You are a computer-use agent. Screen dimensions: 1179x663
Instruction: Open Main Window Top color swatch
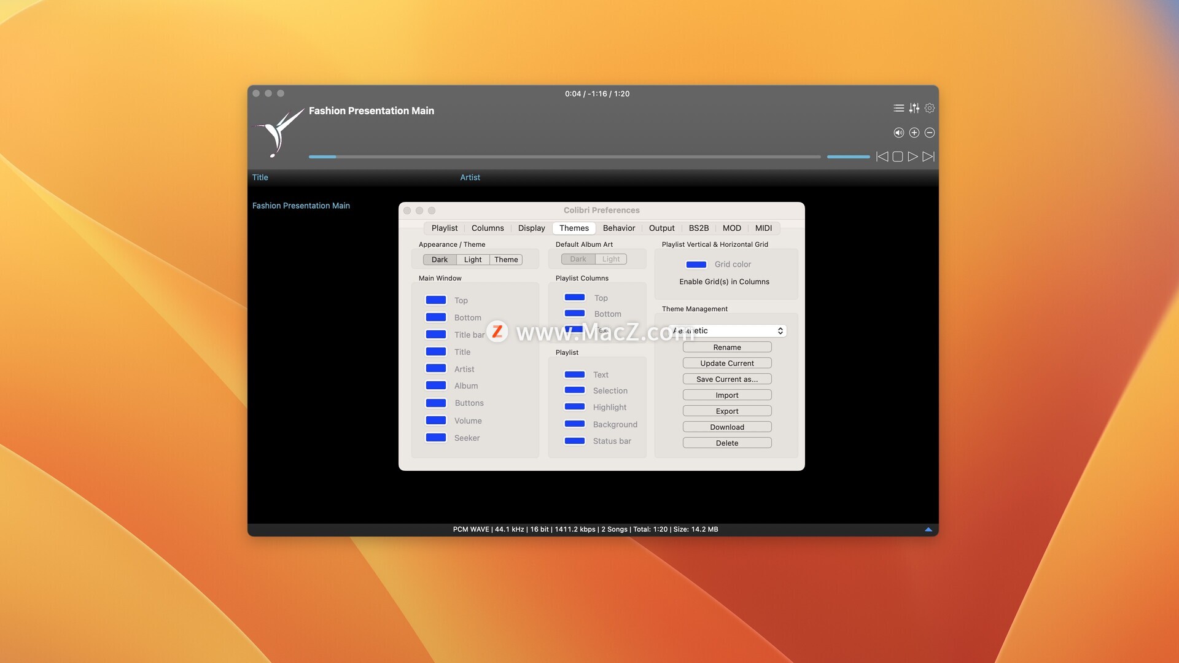(436, 300)
